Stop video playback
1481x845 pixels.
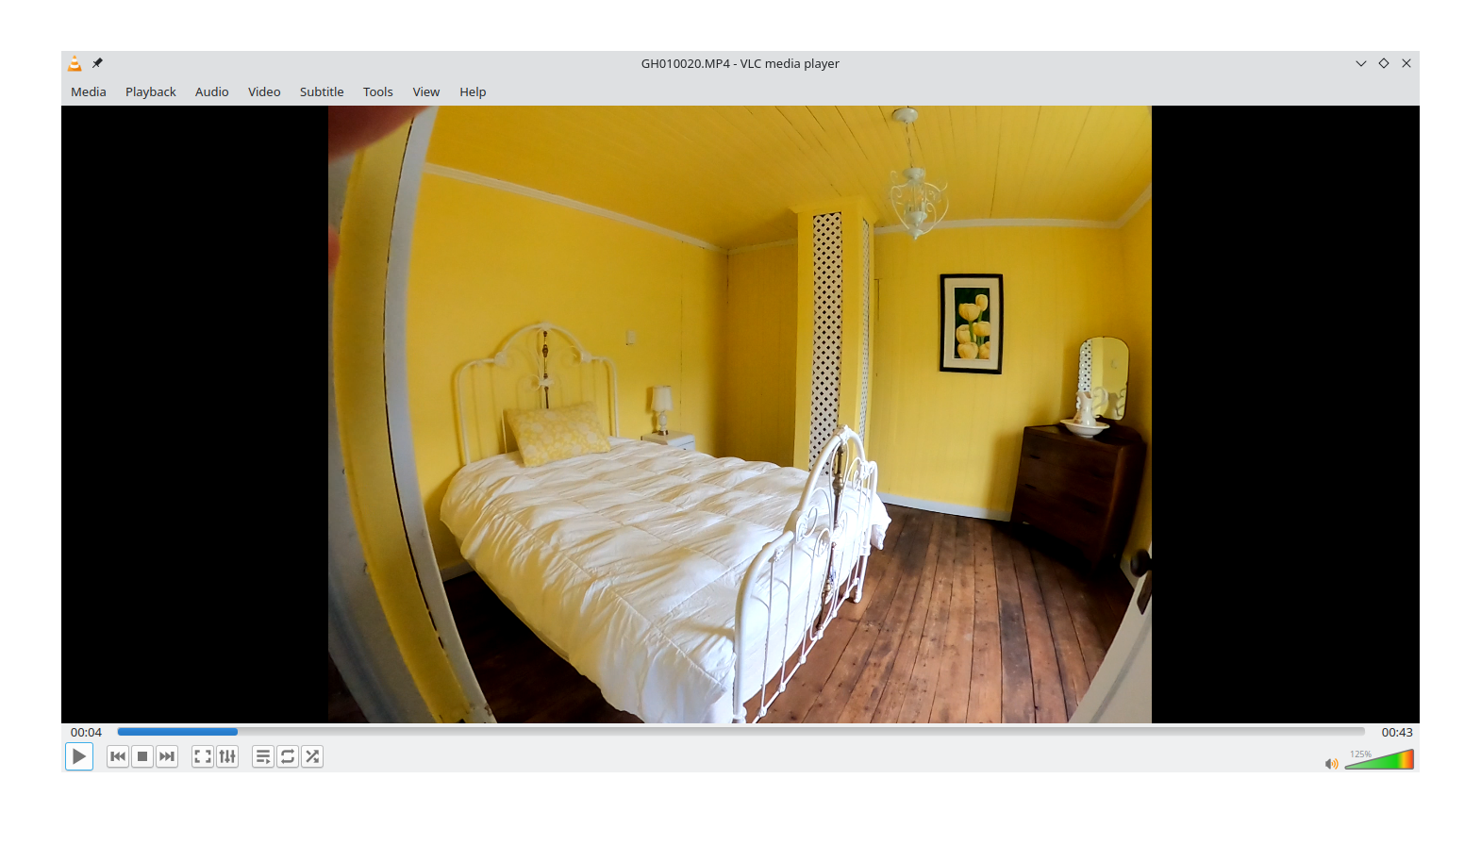pos(142,756)
